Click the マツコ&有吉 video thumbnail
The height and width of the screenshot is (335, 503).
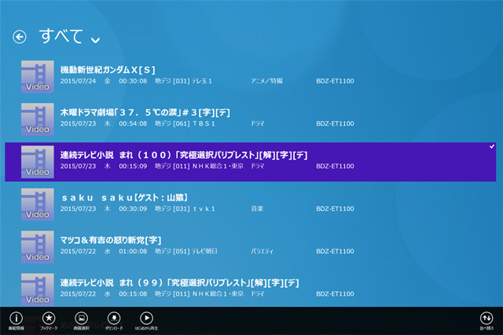pos(37,245)
